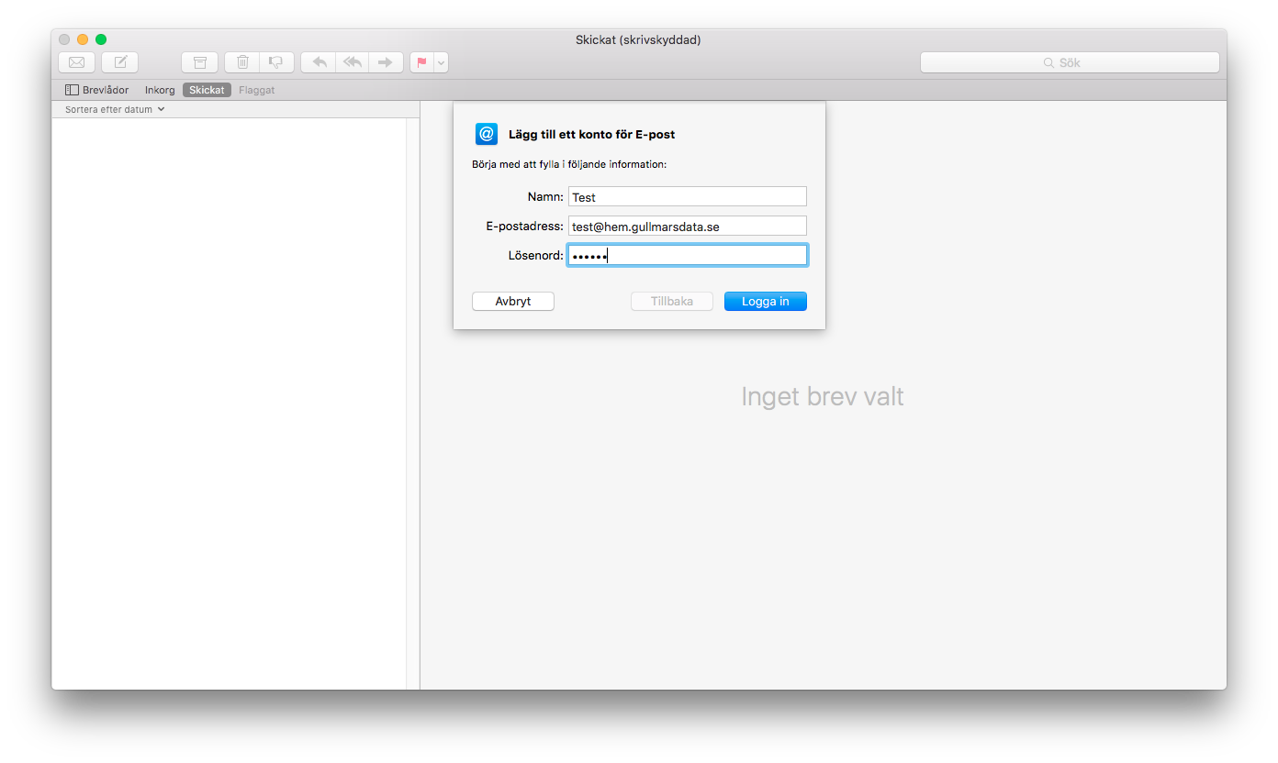The width and height of the screenshot is (1278, 763).
Task: Sign in with the Logga in button
Action: click(766, 301)
